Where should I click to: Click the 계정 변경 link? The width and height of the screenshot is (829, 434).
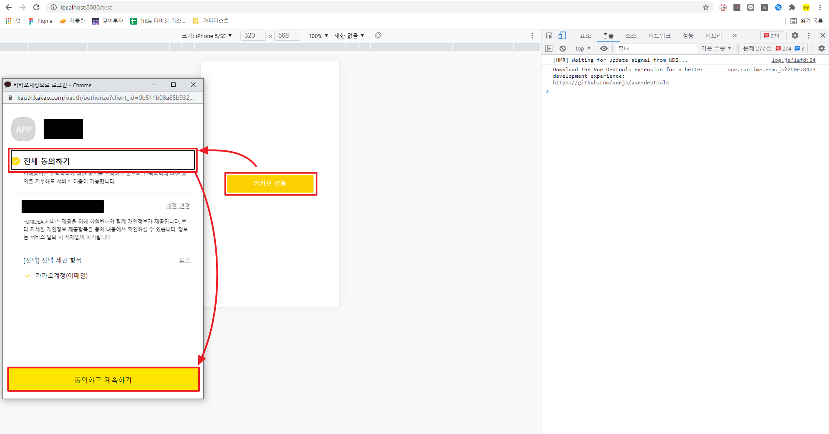point(178,206)
